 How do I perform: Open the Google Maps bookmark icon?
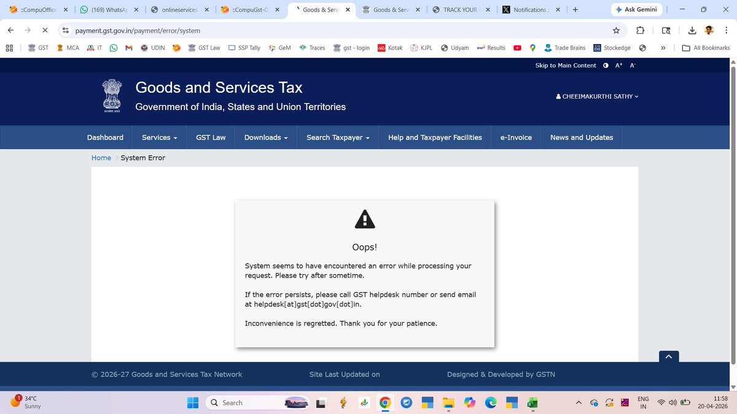532,48
